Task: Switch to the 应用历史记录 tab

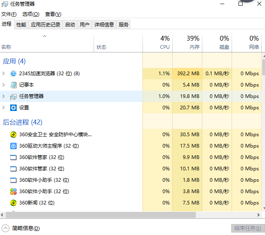Action: click(46, 25)
